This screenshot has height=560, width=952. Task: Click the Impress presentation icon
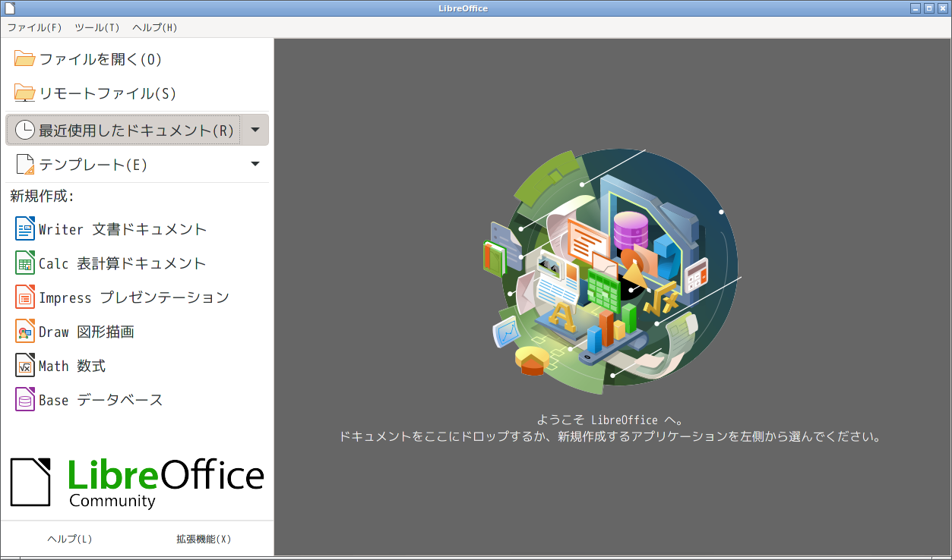(25, 297)
